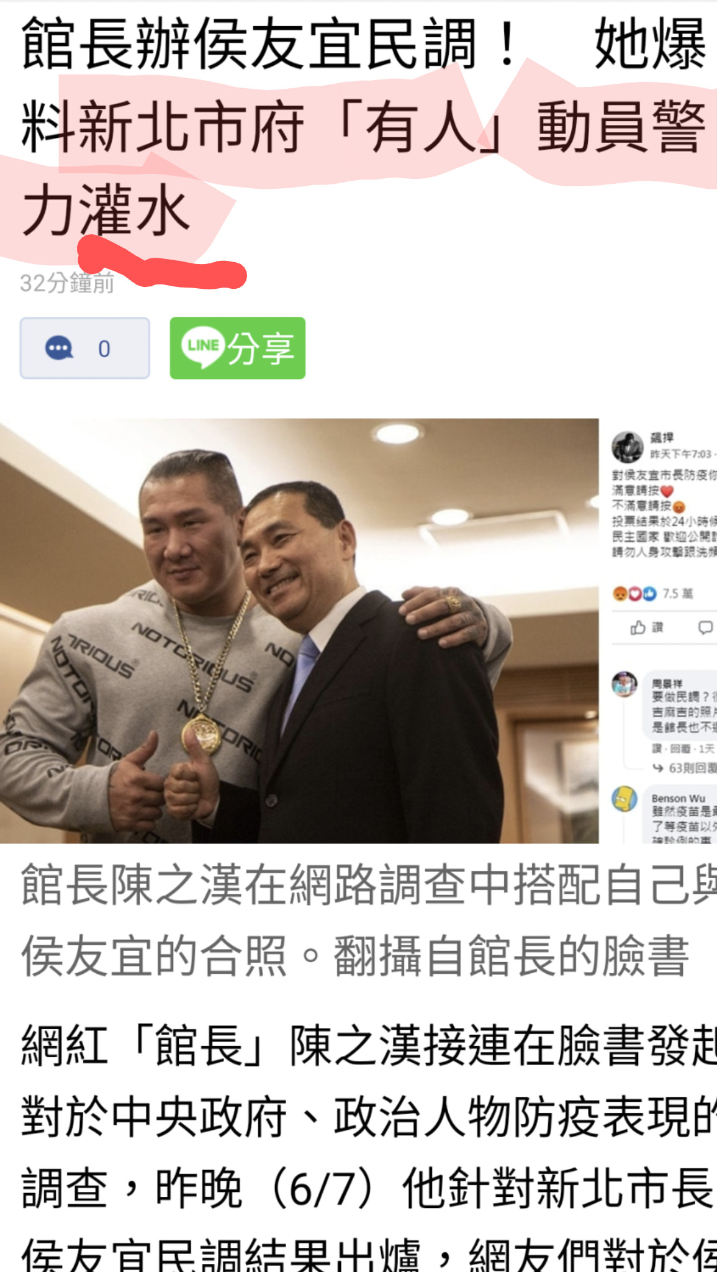
Task: Click the blue like reaction emoji
Action: pyautogui.click(x=649, y=594)
